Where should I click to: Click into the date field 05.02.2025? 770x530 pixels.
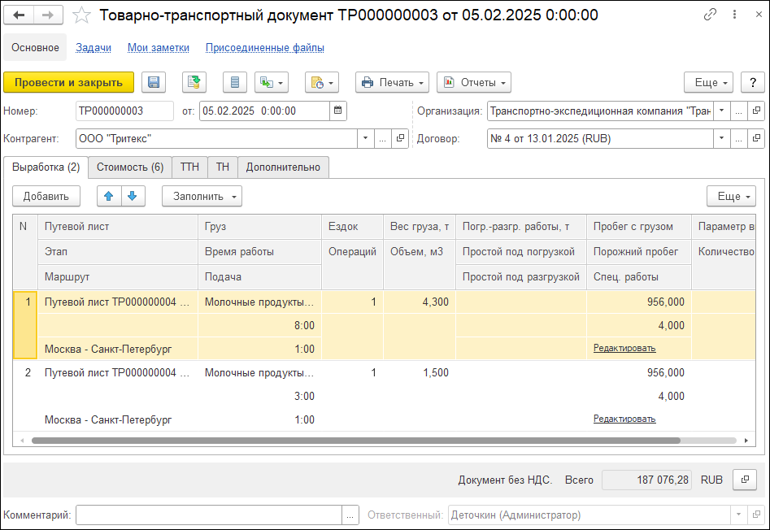click(x=264, y=111)
